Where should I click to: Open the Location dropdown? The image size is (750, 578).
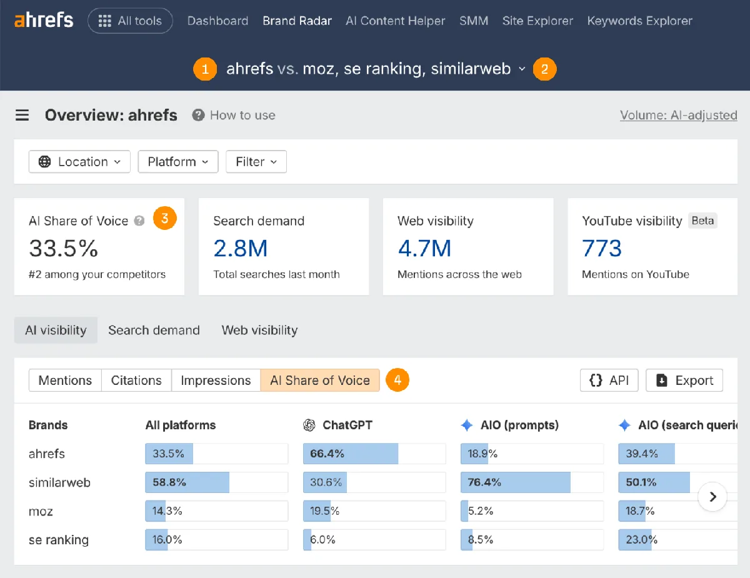[79, 162]
